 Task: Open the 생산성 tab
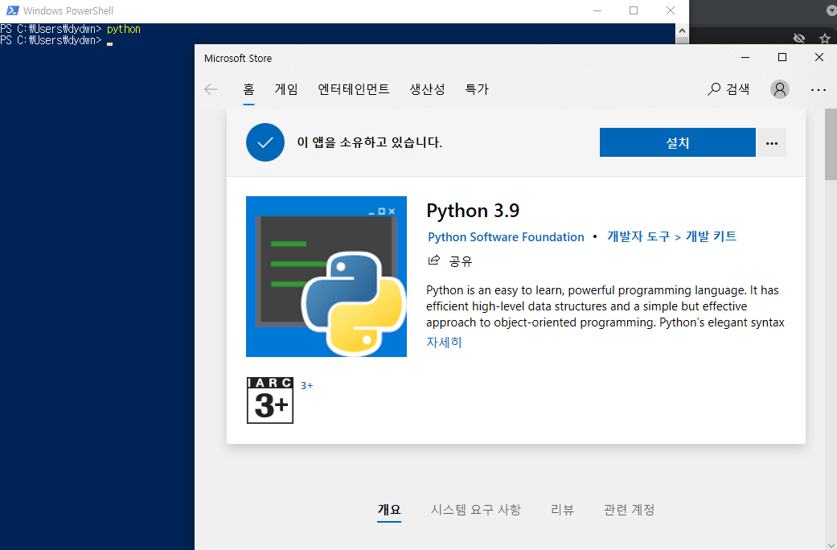(427, 89)
